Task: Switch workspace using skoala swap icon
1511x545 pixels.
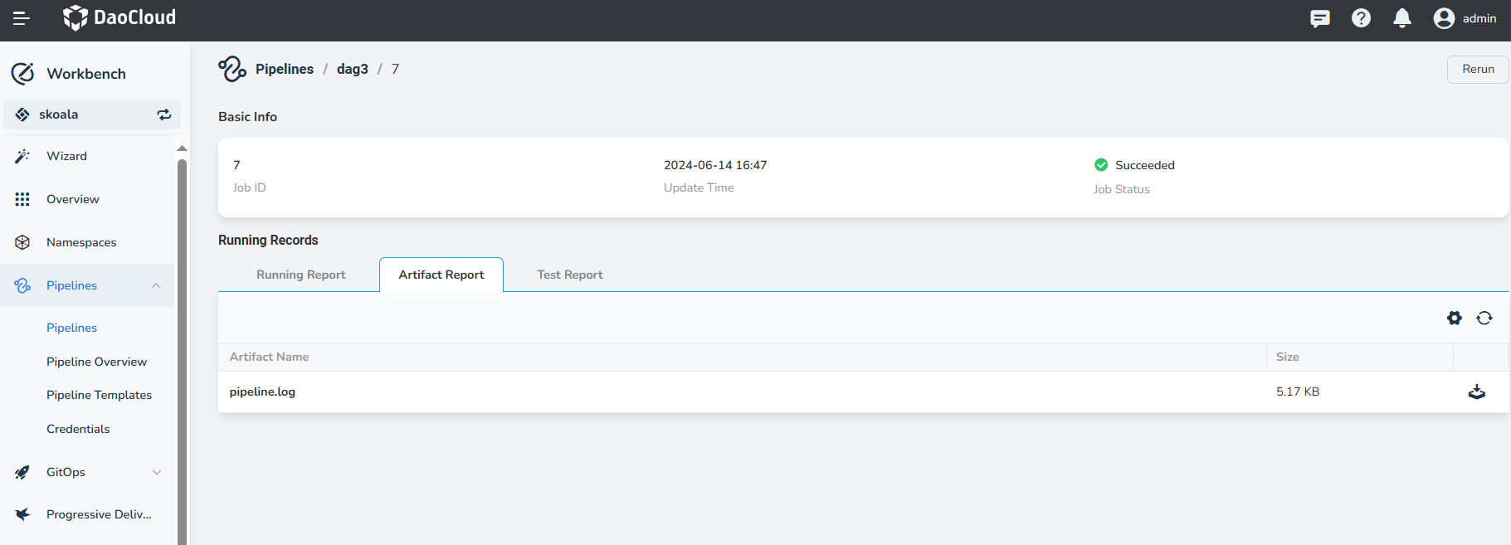Action: click(x=164, y=114)
